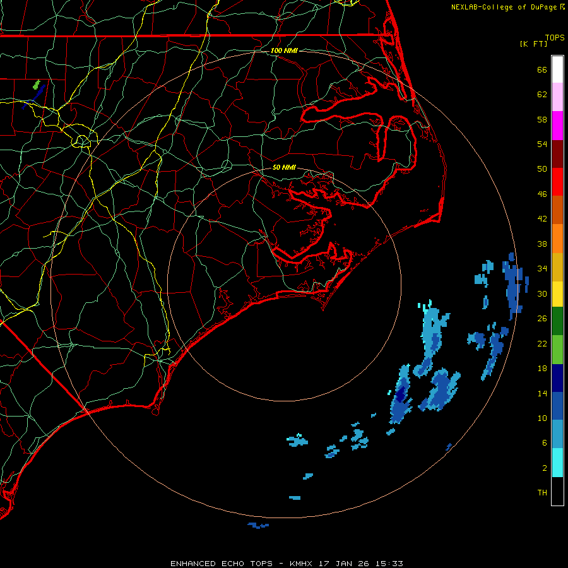Click the "TOPS" legend heading
This screenshot has width=568, height=568.
[555, 37]
